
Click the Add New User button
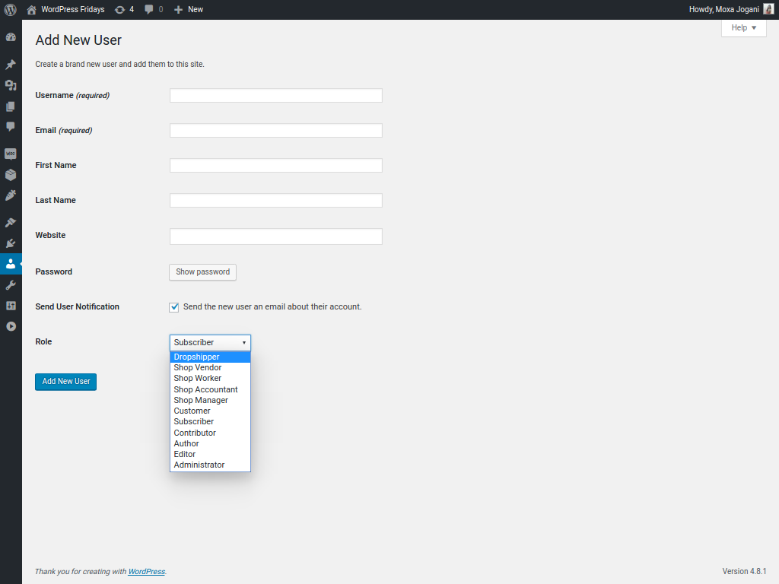65,382
